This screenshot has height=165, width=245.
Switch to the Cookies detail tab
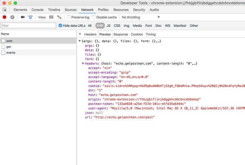click(137, 34)
